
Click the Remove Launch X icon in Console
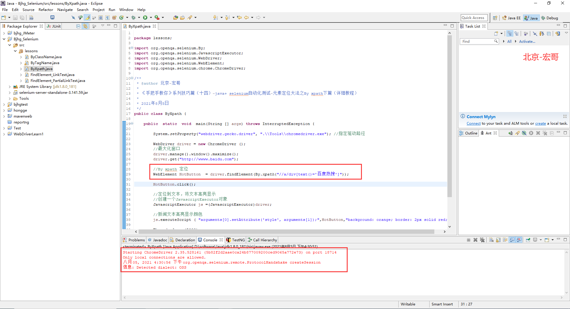pos(475,240)
